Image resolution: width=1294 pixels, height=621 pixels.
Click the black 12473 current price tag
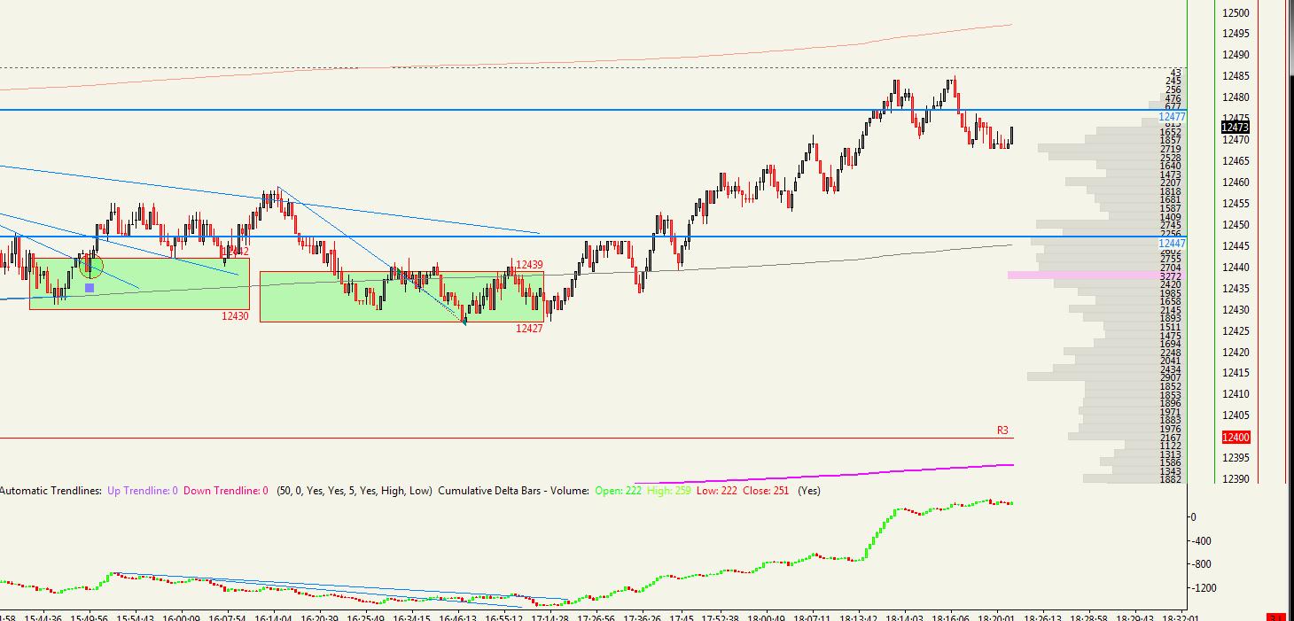click(1235, 128)
